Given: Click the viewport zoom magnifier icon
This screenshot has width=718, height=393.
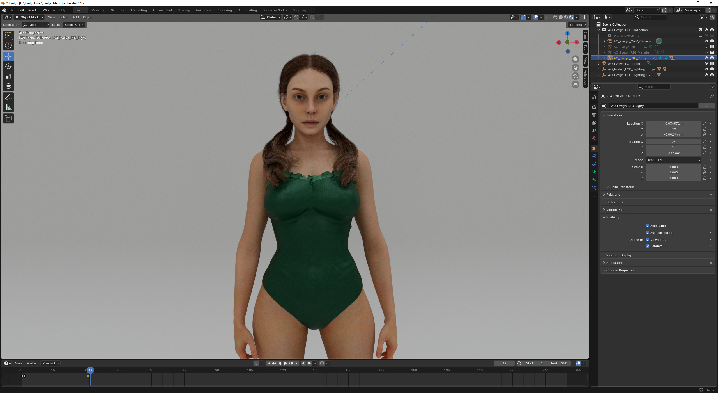Looking at the screenshot, I should click(x=576, y=59).
